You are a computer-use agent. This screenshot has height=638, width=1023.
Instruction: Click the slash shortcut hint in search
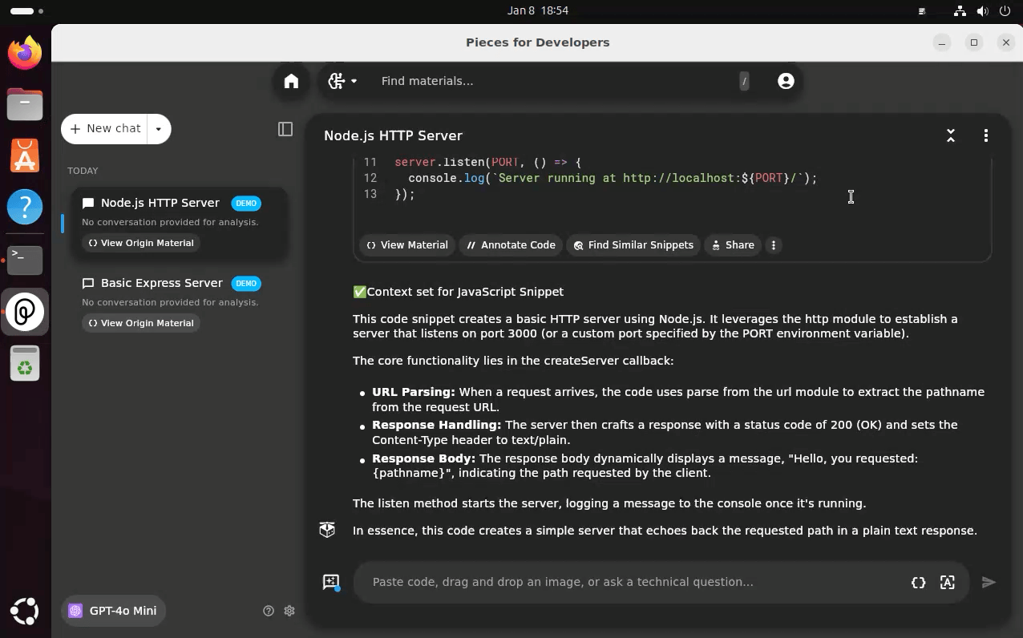(744, 81)
